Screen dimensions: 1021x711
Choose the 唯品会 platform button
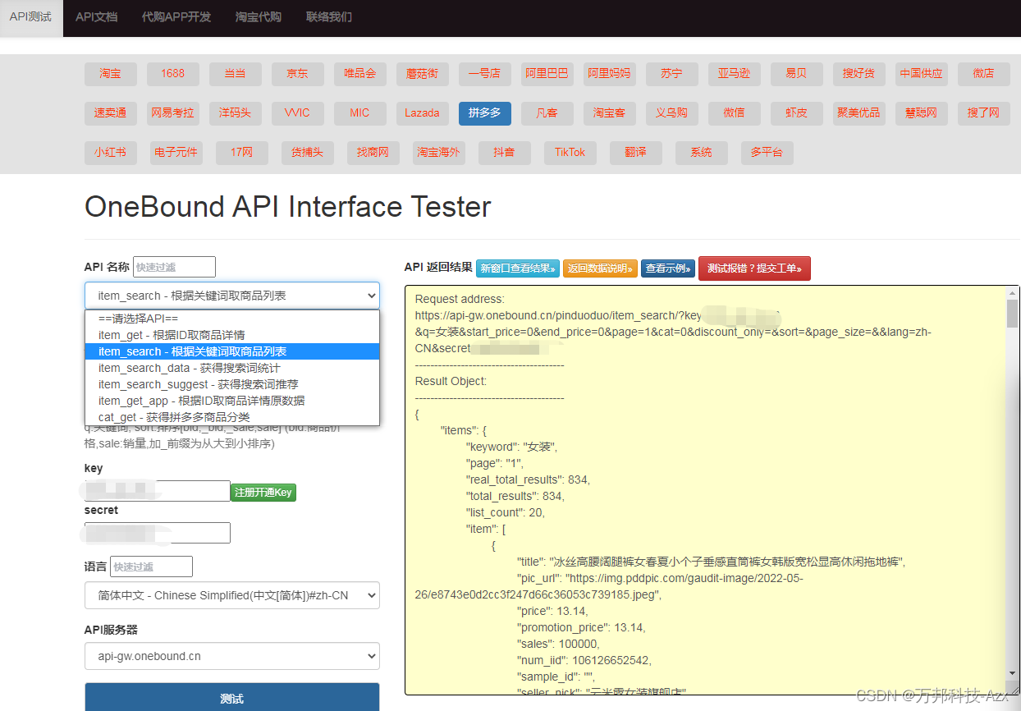[x=360, y=74]
